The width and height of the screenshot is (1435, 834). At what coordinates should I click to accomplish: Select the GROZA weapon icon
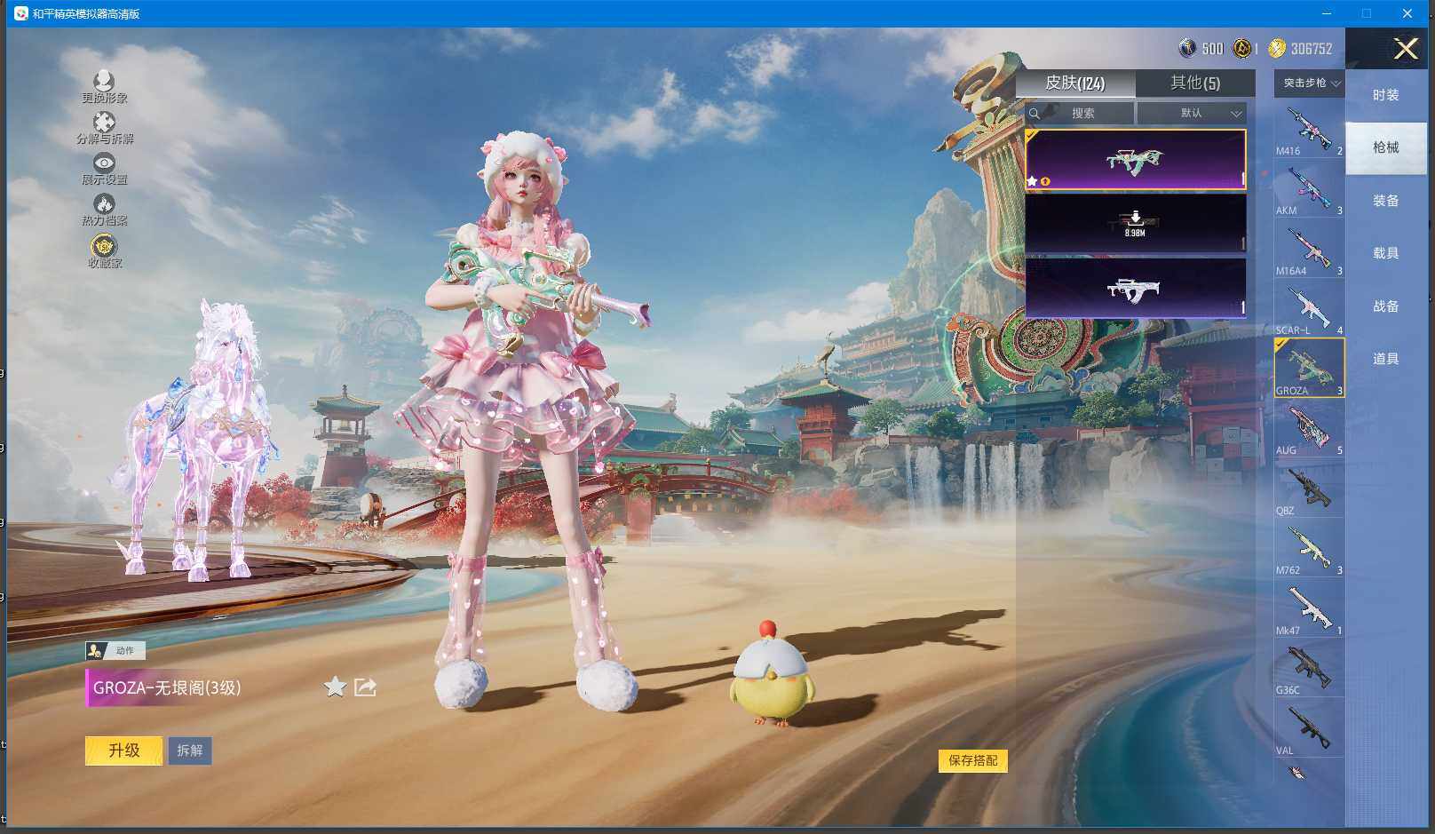1309,368
